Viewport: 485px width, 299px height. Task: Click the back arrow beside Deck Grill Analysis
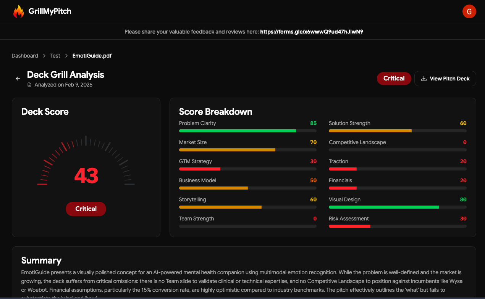[x=18, y=78]
